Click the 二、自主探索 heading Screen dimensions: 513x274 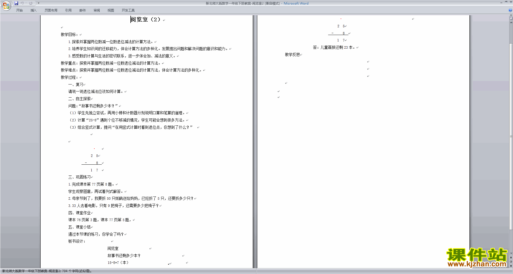pyautogui.click(x=79, y=99)
